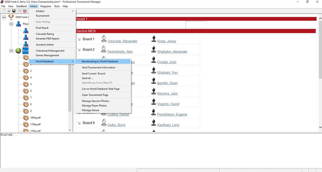Open the File menu
This screenshot has width=322, height=172.
click(3, 6)
